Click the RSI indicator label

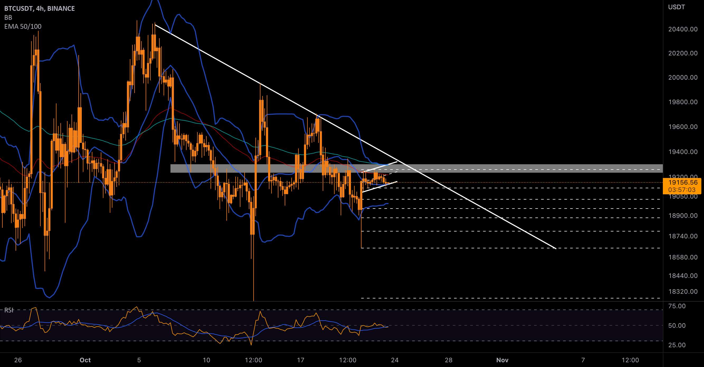[9, 310]
